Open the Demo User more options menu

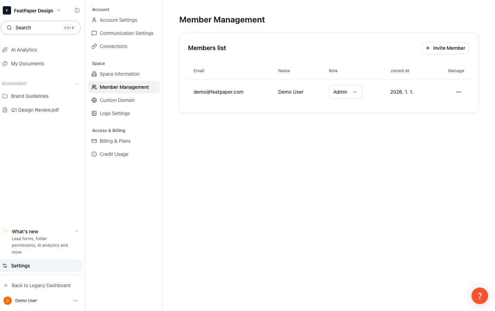click(x=75, y=301)
